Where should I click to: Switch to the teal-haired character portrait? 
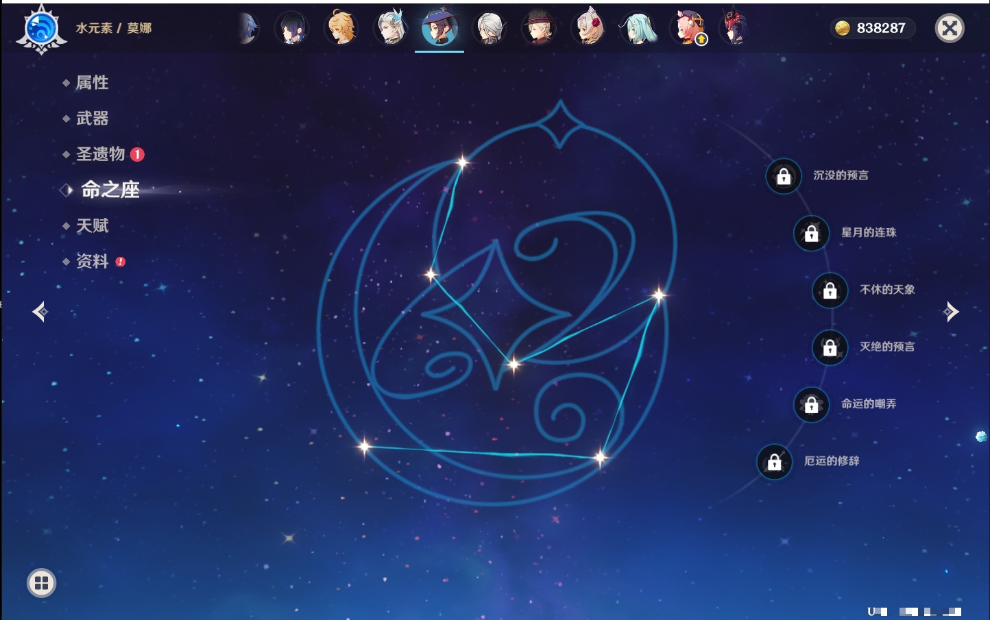[638, 28]
